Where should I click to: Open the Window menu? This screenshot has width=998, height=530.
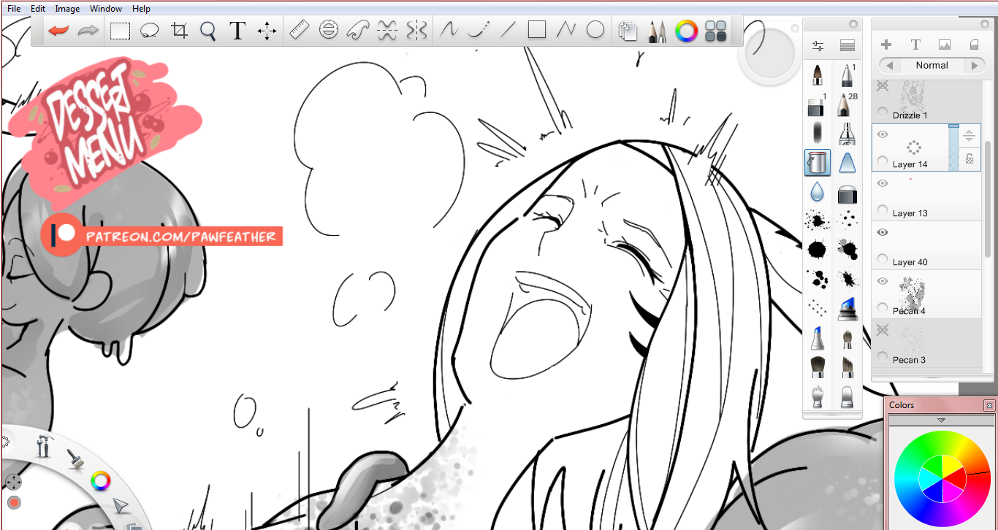click(106, 9)
